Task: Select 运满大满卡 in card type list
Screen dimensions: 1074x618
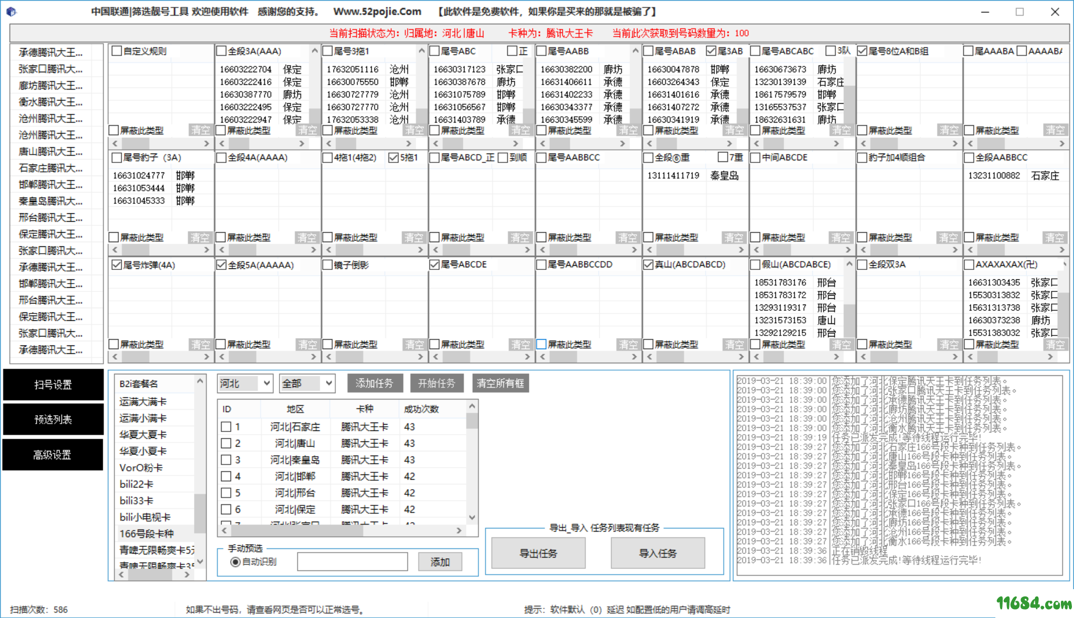Action: click(x=155, y=402)
